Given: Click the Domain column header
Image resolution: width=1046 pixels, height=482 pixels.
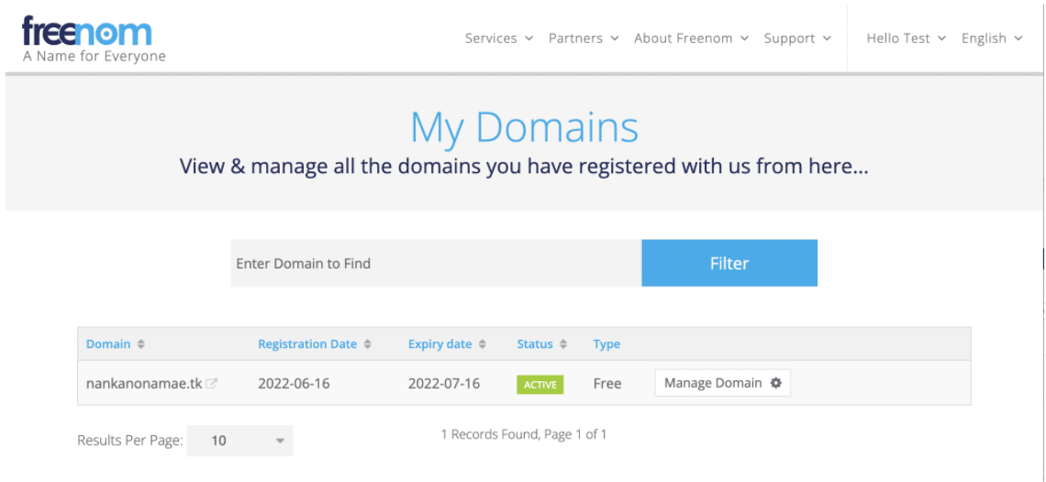Looking at the screenshot, I should click(x=108, y=345).
